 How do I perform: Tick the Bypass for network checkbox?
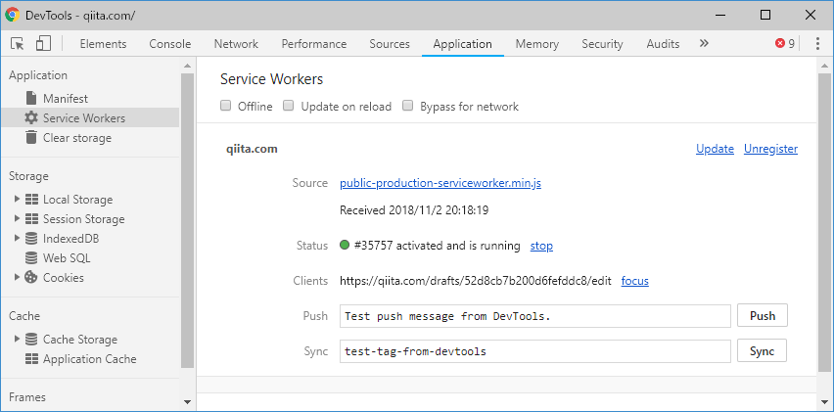408,107
